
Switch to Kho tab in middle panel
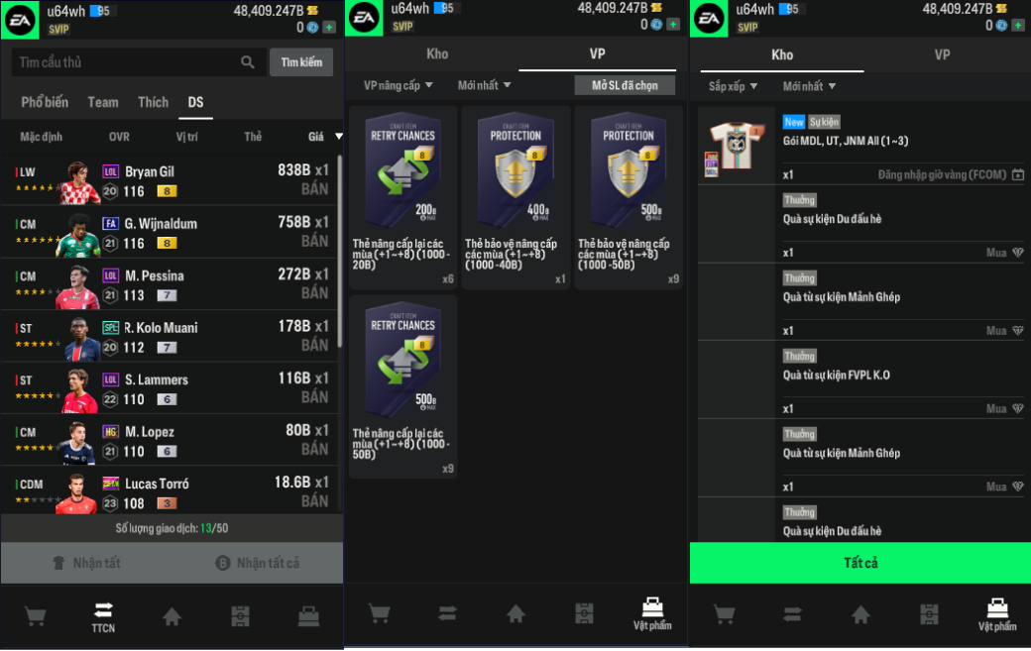coord(437,54)
